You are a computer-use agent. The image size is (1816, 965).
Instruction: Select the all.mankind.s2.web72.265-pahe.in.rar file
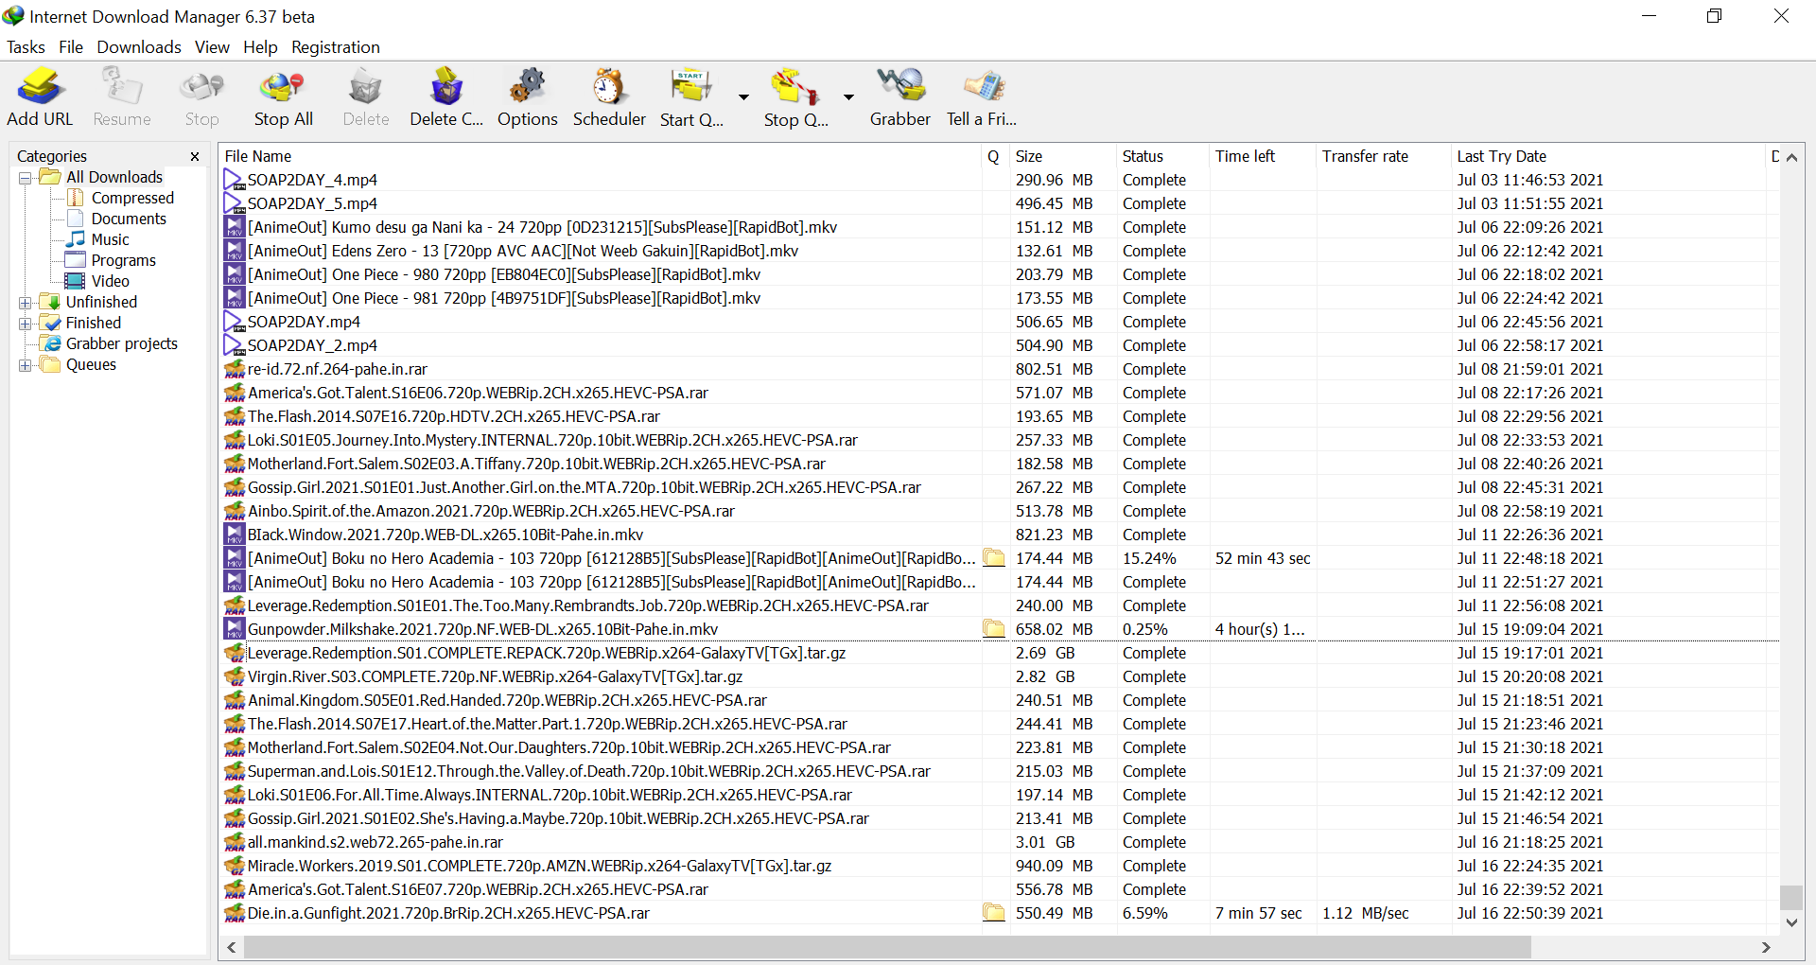(x=1000, y=842)
